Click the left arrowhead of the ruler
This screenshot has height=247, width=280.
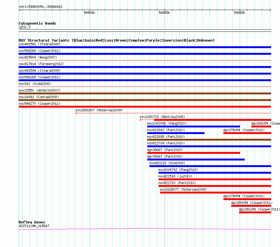click(20, 10)
